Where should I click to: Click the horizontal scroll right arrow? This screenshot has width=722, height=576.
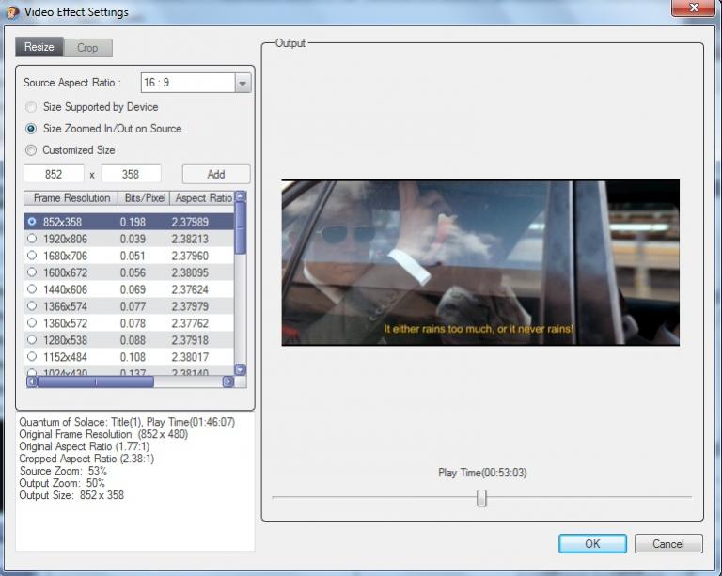click(228, 382)
